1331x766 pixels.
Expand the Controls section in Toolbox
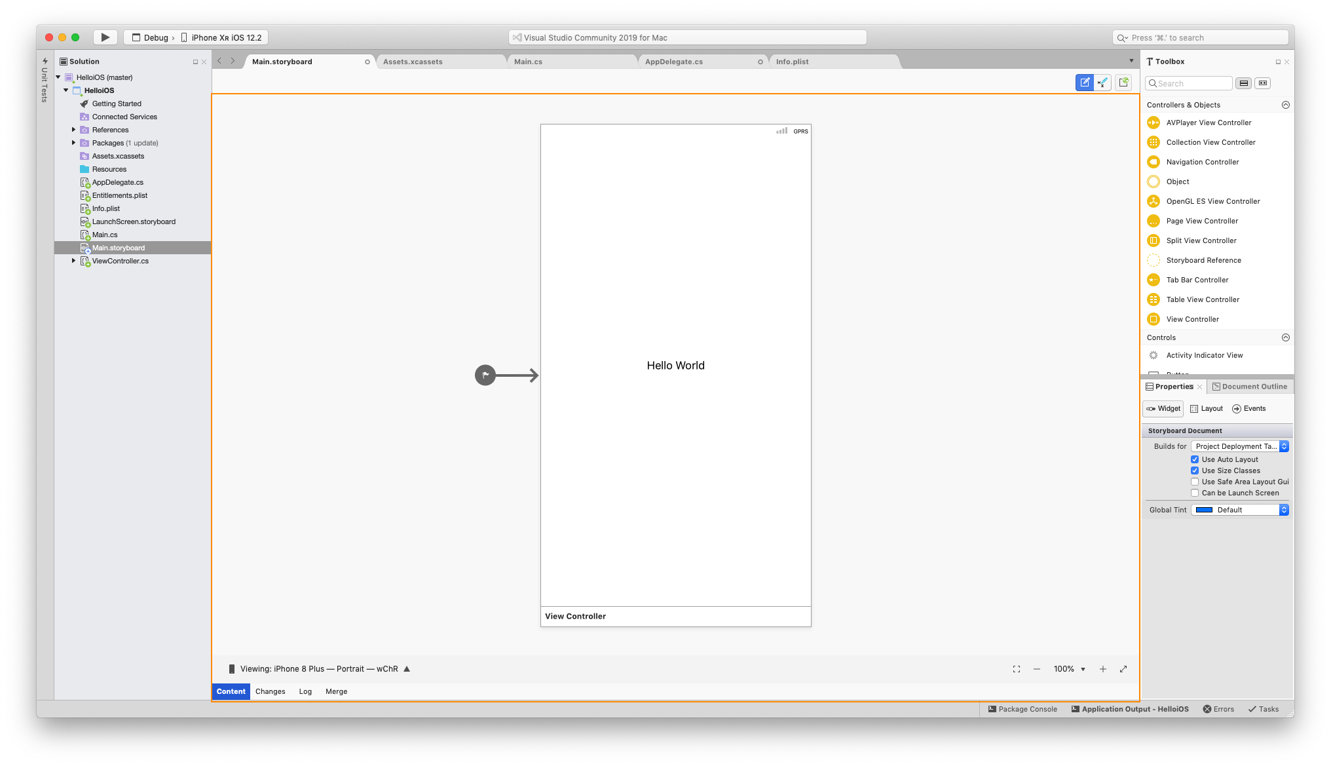1285,337
